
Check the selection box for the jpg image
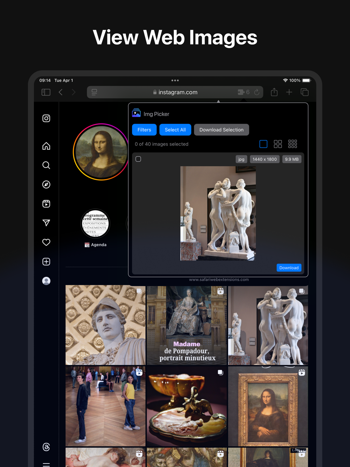click(x=138, y=159)
